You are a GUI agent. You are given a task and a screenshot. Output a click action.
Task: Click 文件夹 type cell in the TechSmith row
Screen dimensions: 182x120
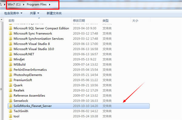point(107,111)
